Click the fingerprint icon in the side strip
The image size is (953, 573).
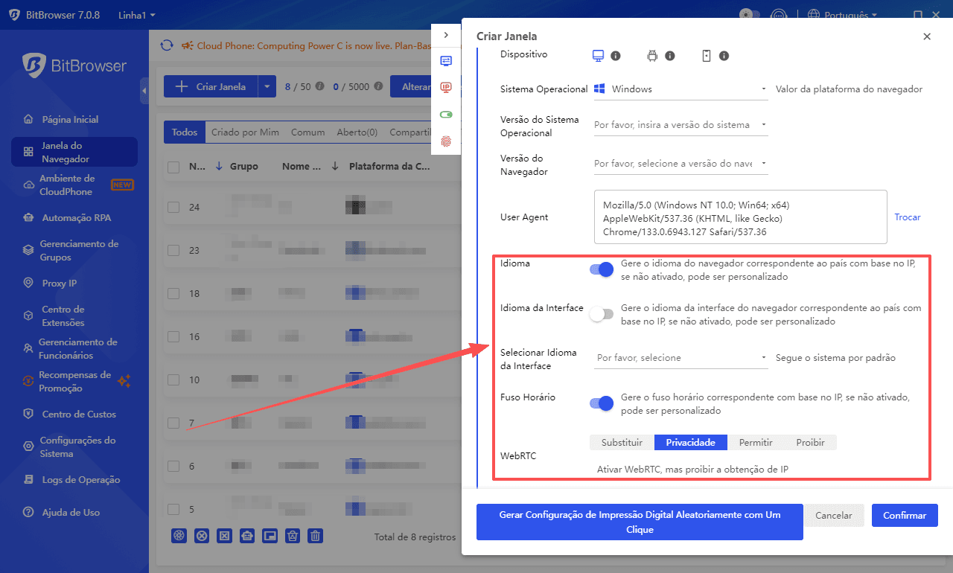pos(445,141)
